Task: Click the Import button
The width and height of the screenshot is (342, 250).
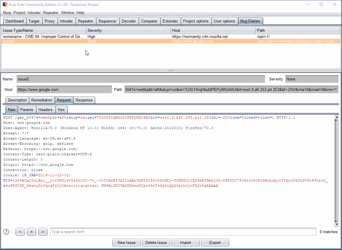Action: pyautogui.click(x=185, y=242)
